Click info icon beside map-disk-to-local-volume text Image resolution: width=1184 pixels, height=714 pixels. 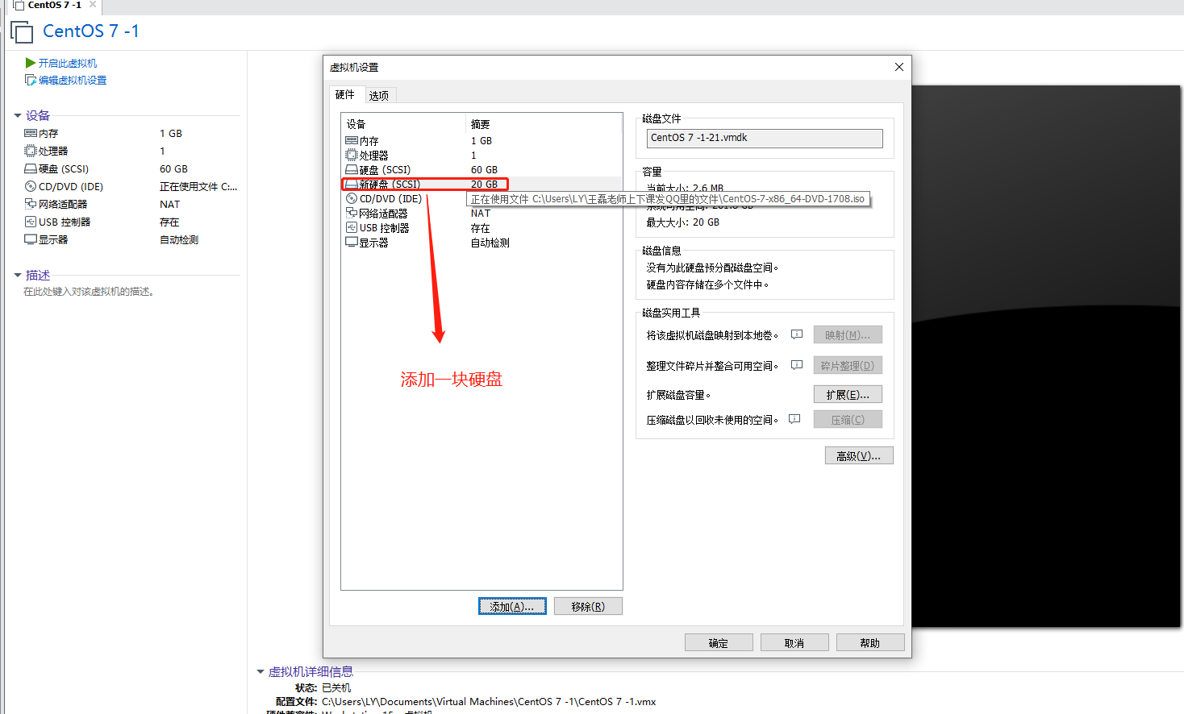tap(797, 334)
